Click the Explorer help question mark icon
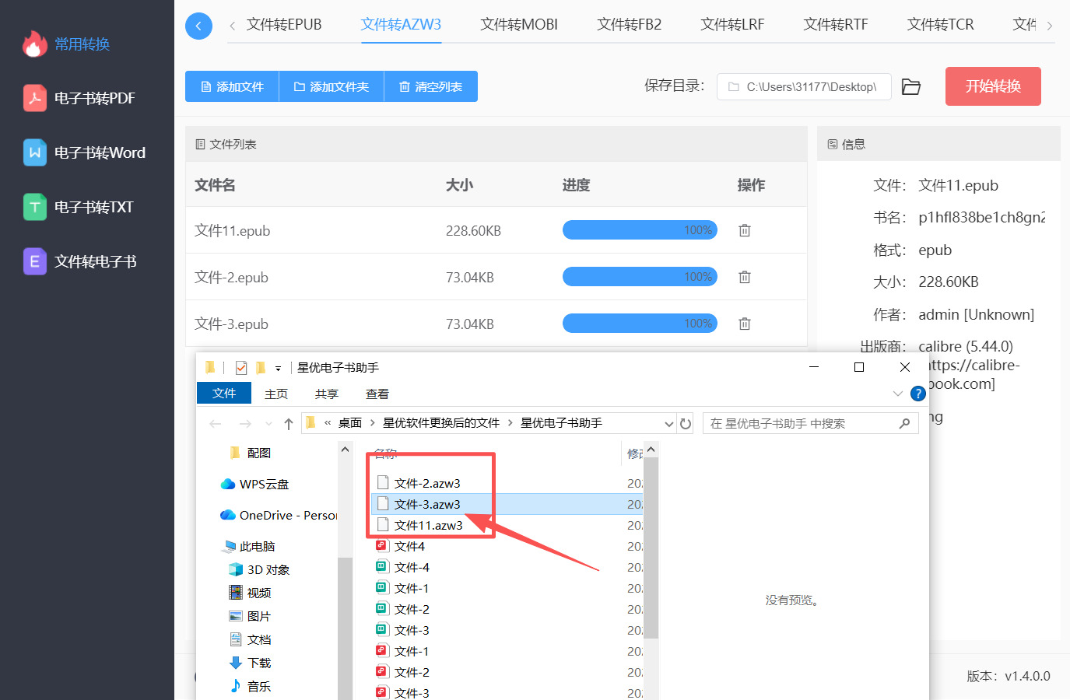 918,394
